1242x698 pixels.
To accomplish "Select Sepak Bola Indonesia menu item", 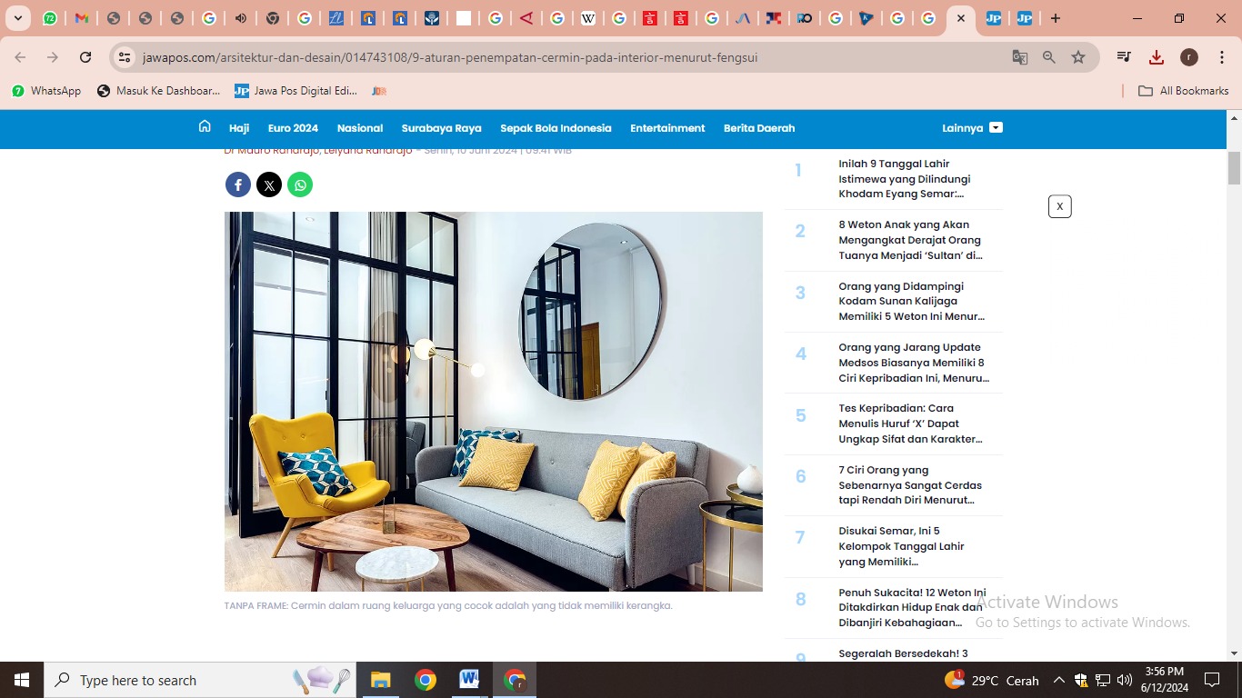I will 556,128.
